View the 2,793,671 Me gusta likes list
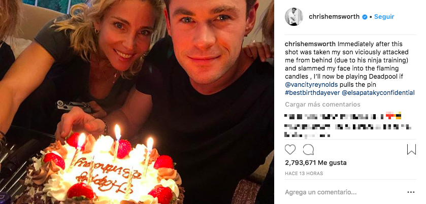 316,163
